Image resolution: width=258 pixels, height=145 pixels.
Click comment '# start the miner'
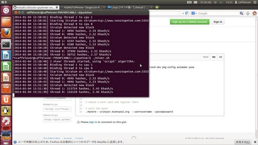tap(97, 109)
